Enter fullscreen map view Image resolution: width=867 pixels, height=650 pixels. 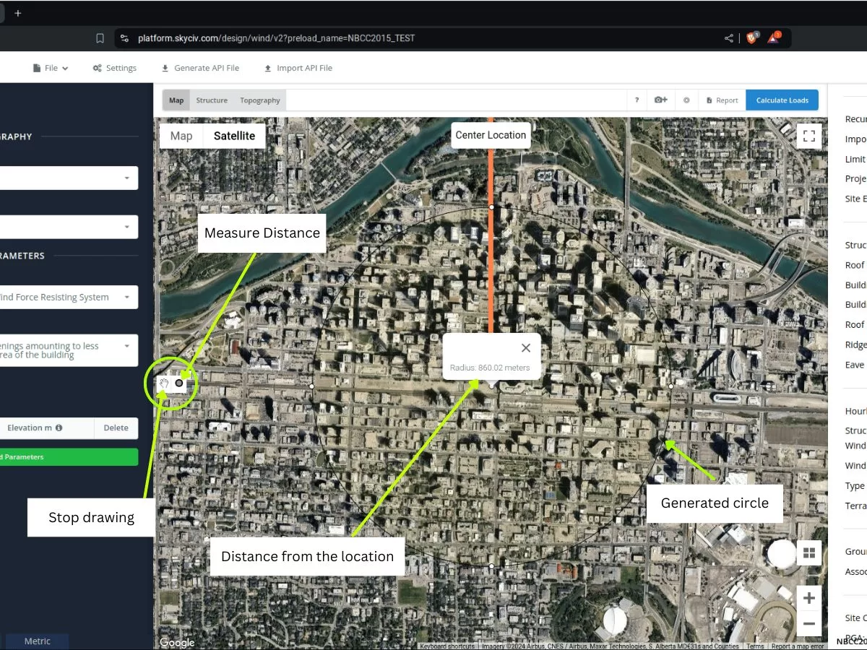(x=808, y=136)
